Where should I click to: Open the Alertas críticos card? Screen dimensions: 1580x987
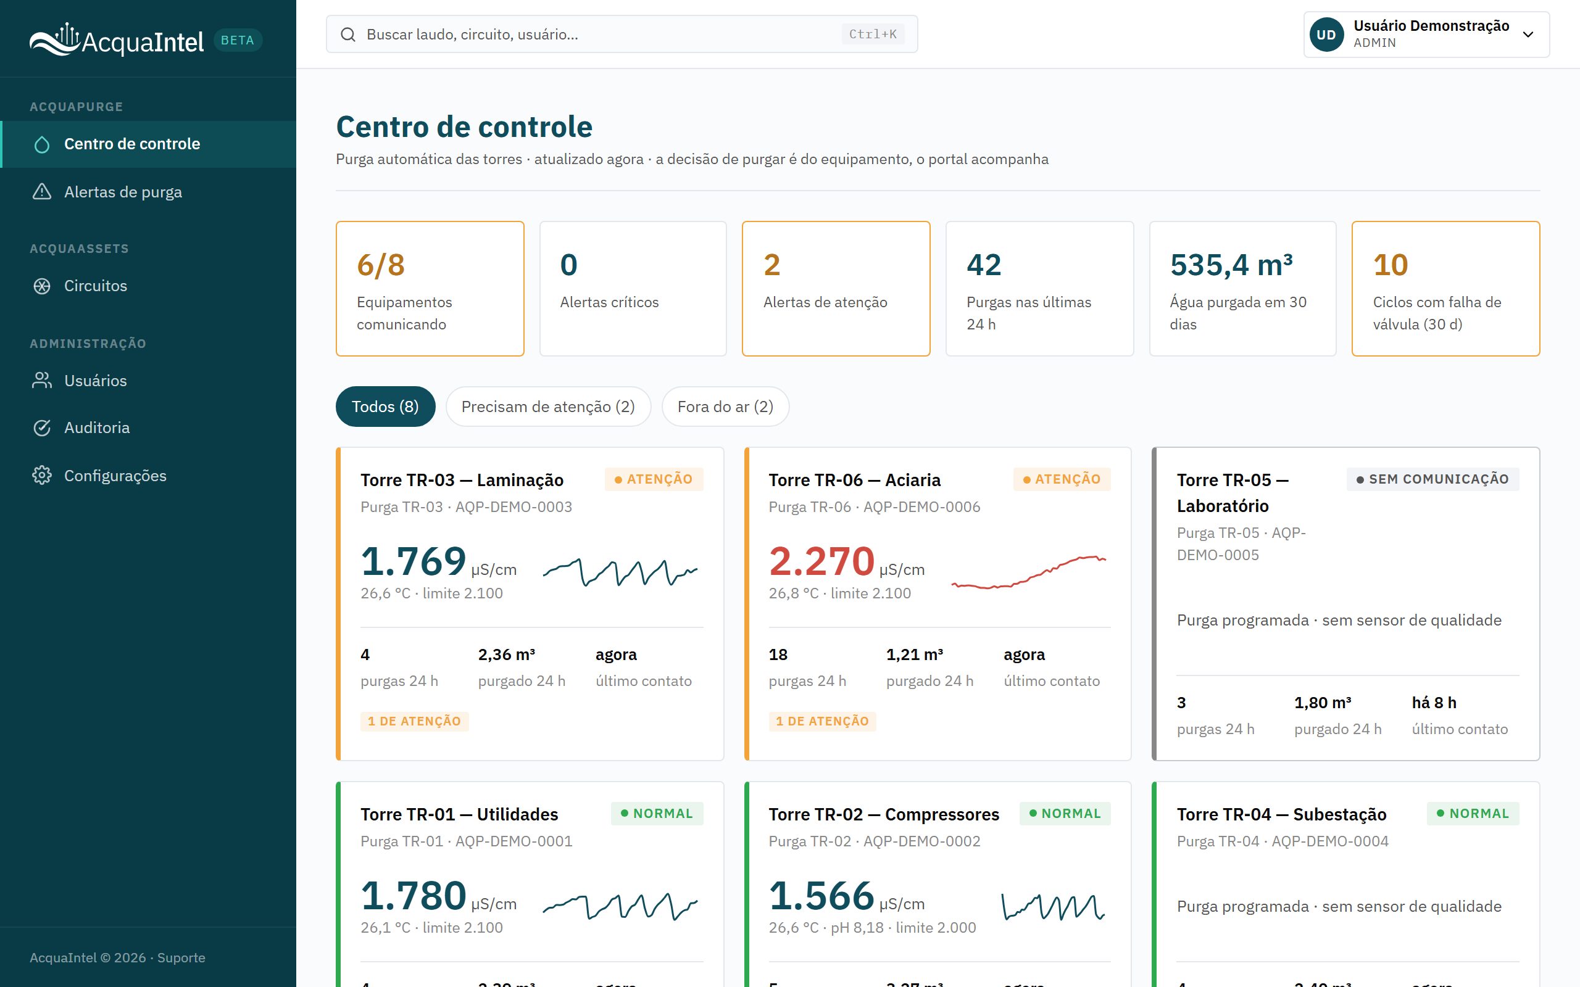633,289
